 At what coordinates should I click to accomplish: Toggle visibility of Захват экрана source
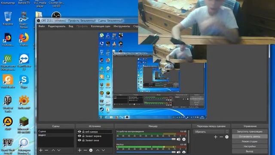(x=79, y=136)
